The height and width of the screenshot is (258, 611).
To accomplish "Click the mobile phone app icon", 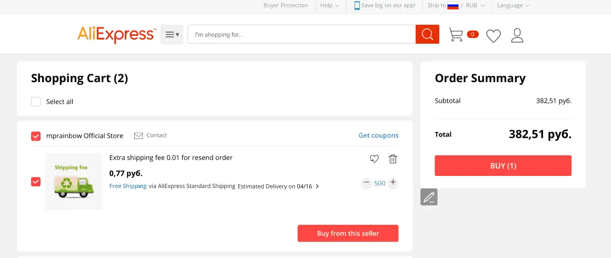I will coord(357,5).
